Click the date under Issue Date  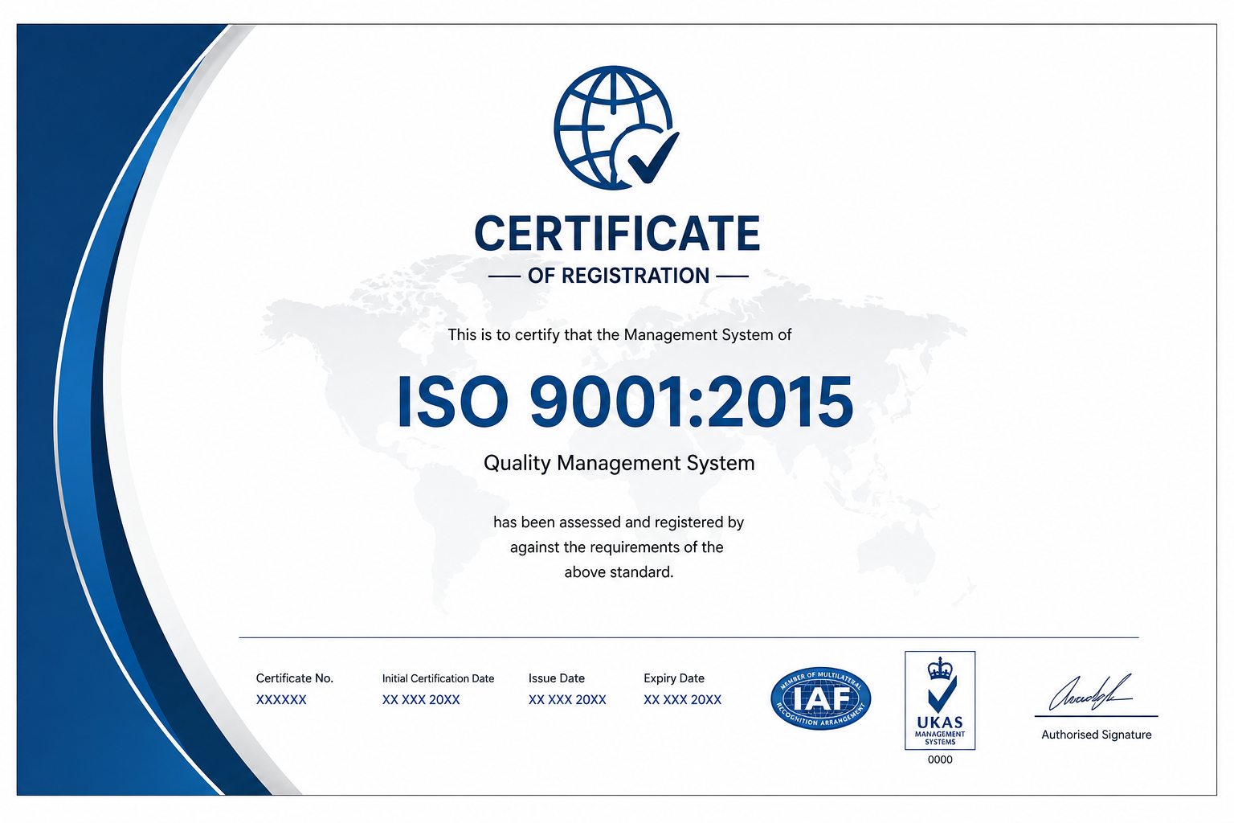[567, 700]
